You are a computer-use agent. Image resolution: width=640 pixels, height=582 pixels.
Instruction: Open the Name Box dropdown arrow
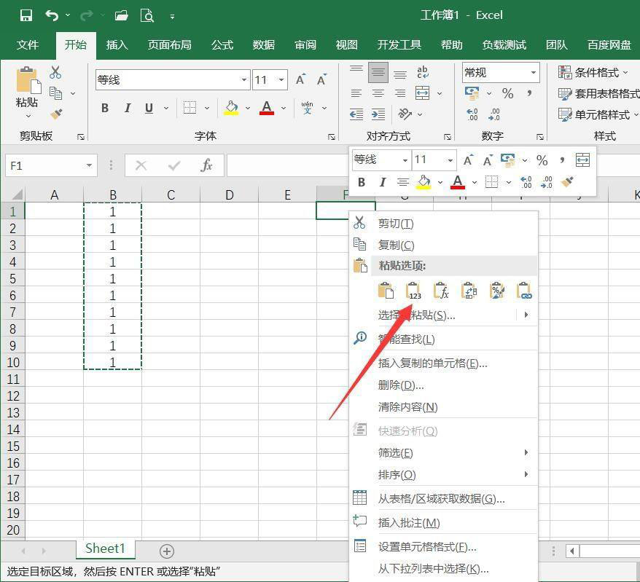tap(89, 165)
